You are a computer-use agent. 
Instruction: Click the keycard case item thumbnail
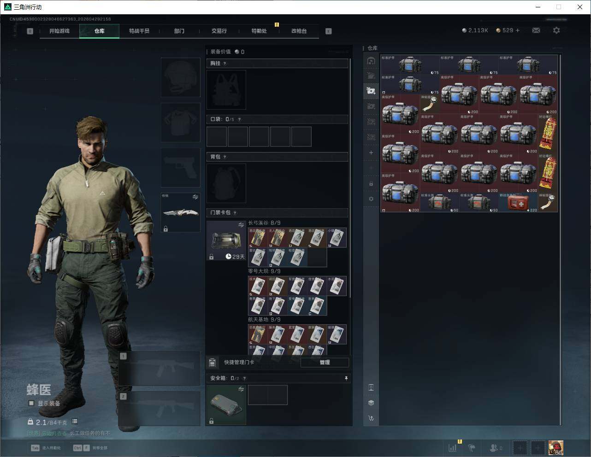pyautogui.click(x=226, y=240)
